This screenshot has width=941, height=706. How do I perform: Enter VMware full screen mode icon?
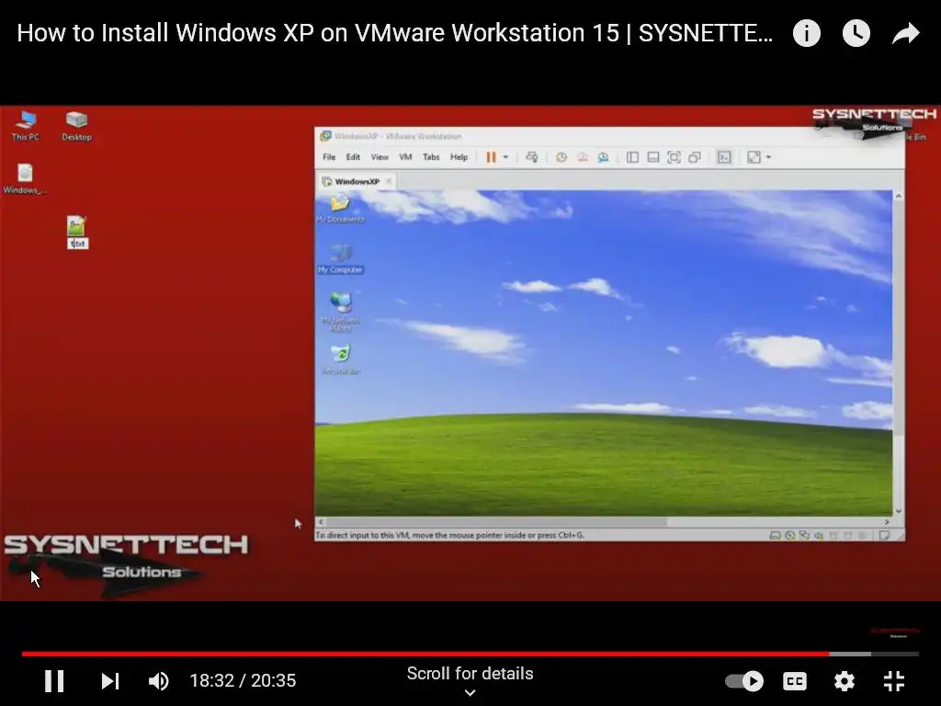coord(674,157)
